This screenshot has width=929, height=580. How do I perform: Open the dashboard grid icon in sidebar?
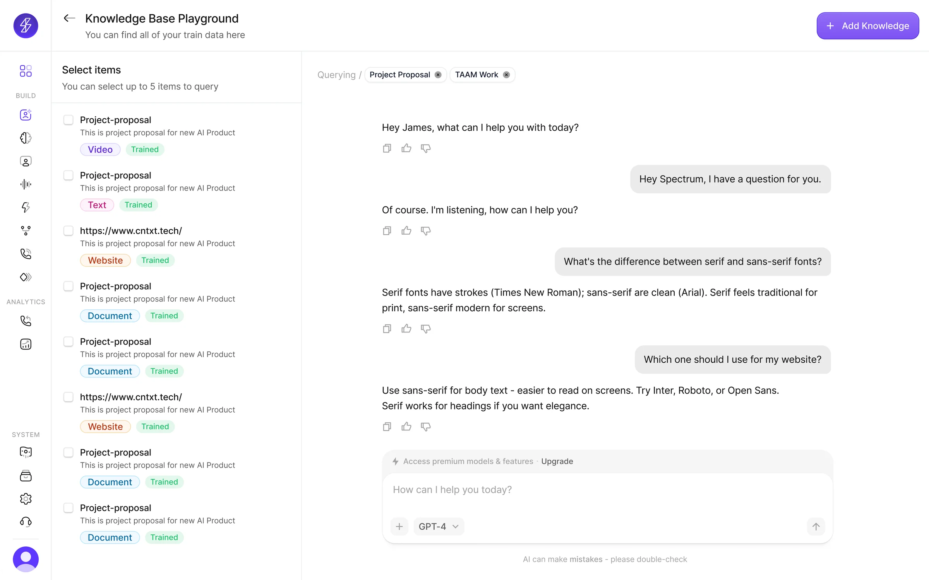point(26,71)
